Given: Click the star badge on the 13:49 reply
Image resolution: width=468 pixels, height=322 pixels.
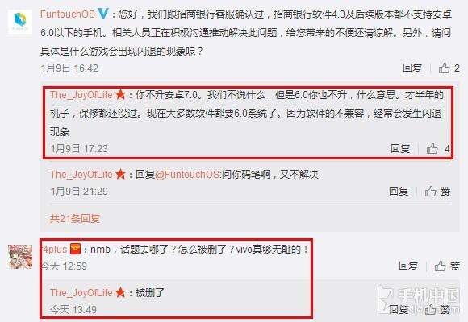Looking at the screenshot, I should coord(120,292).
